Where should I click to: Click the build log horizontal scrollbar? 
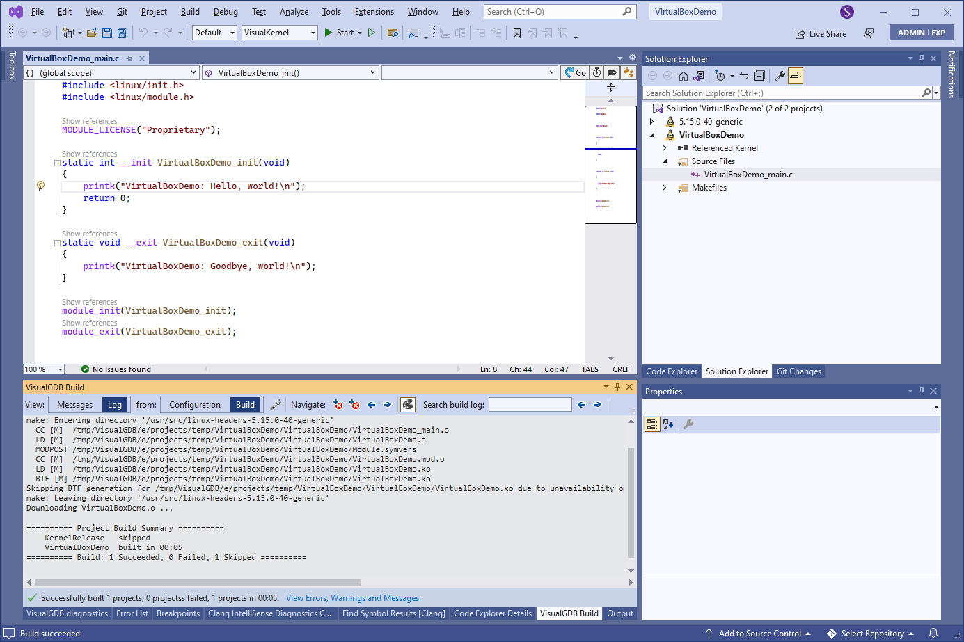tap(198, 582)
